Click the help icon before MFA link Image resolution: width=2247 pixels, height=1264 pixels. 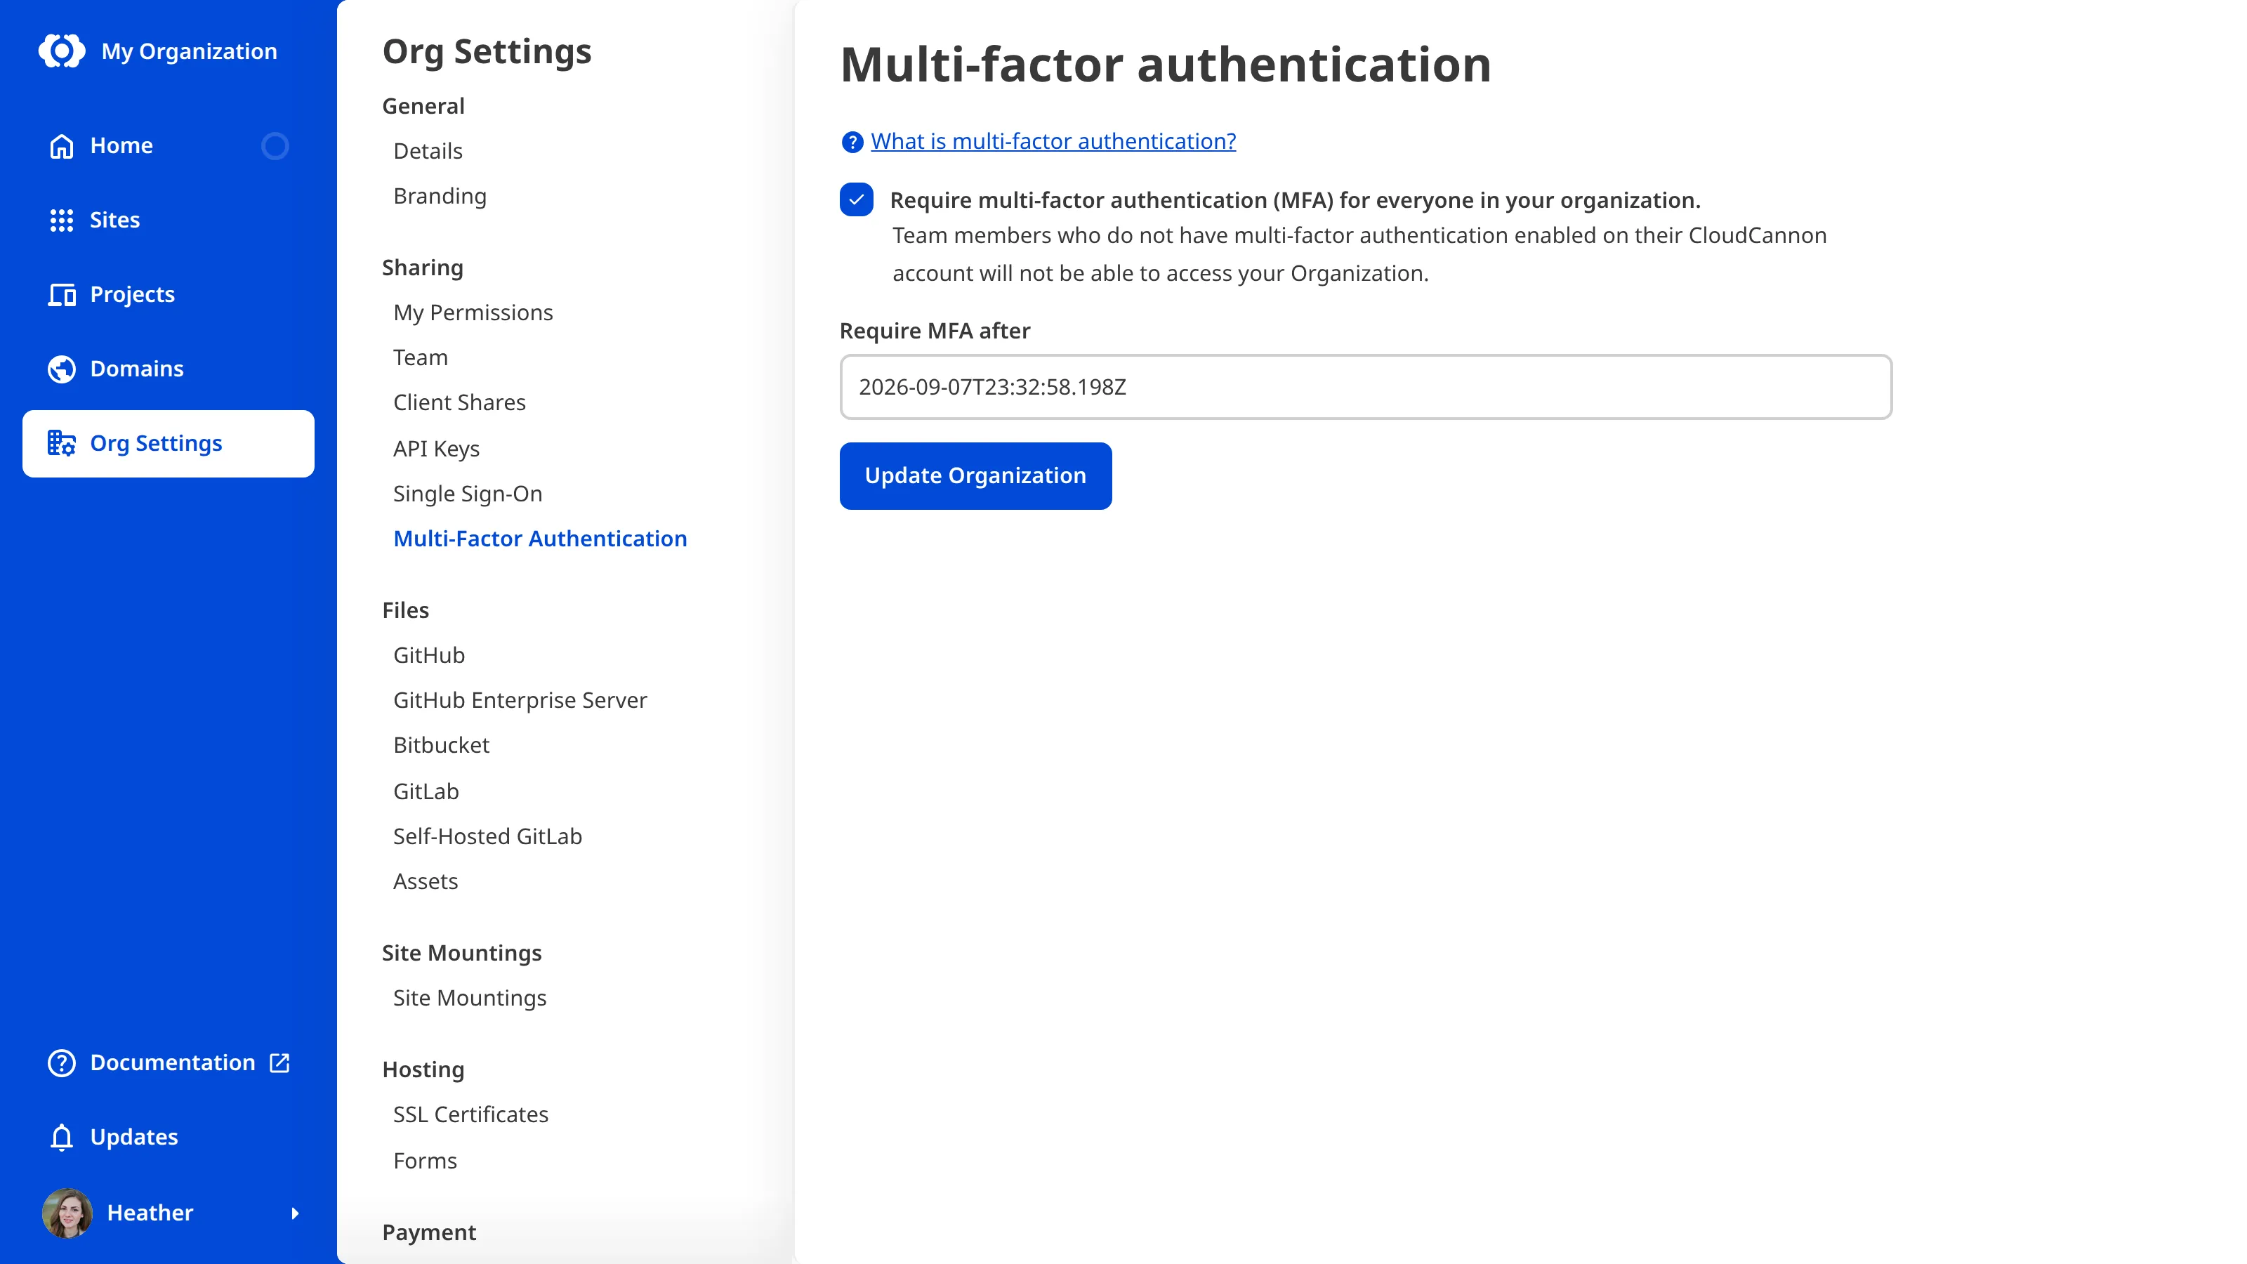[852, 141]
